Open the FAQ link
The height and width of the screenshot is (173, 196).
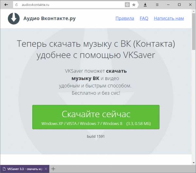pos(144,18)
